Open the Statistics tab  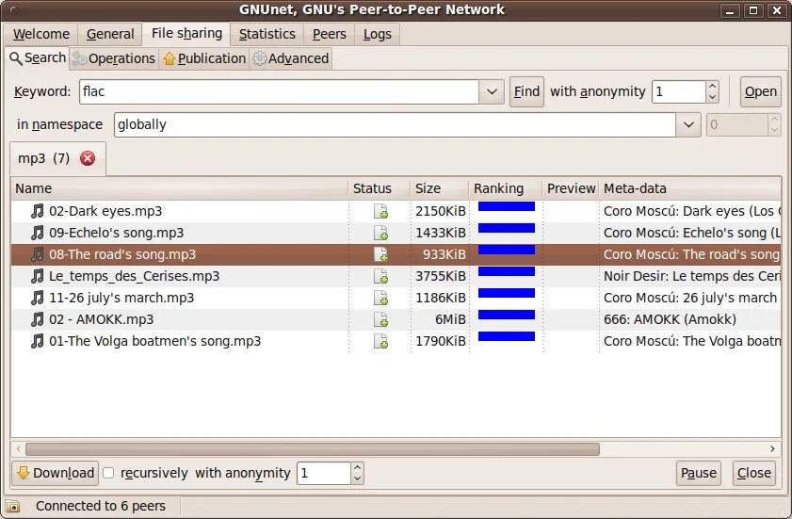point(267,34)
